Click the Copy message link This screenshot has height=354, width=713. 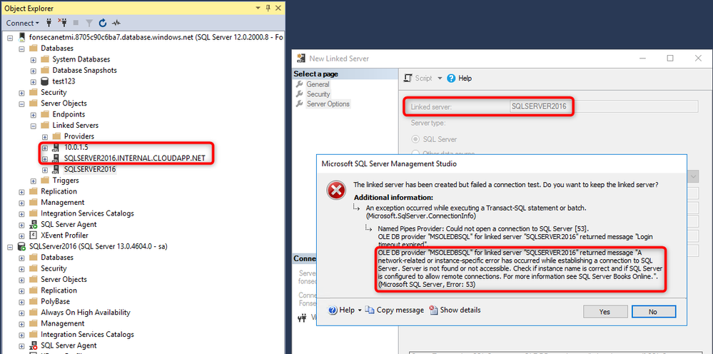point(400,310)
